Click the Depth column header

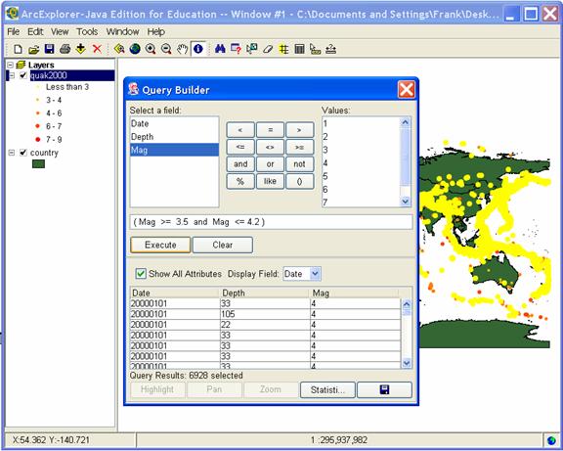point(264,293)
